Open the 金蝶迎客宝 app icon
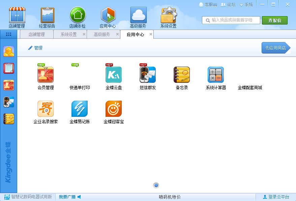This screenshot has height=201, width=296. [114, 109]
